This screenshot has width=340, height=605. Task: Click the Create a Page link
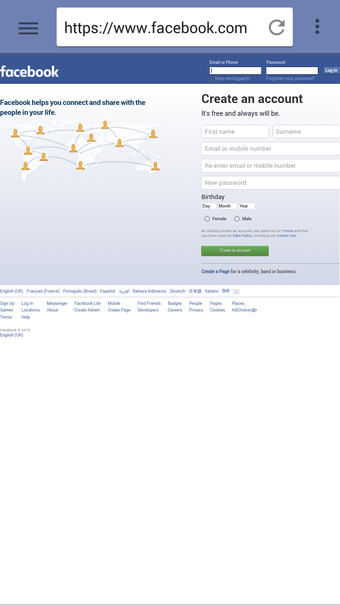tap(215, 271)
